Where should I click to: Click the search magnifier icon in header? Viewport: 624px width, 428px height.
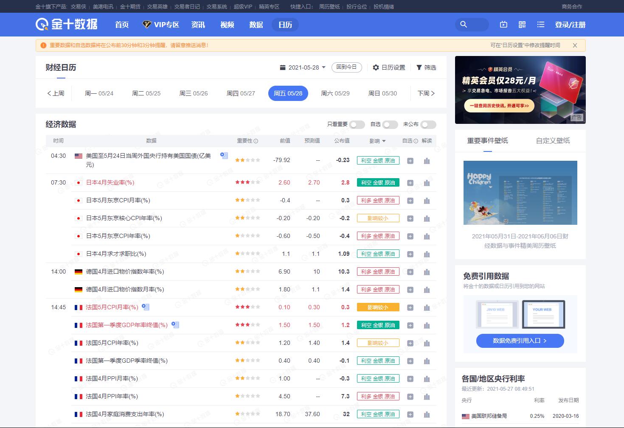click(x=464, y=25)
